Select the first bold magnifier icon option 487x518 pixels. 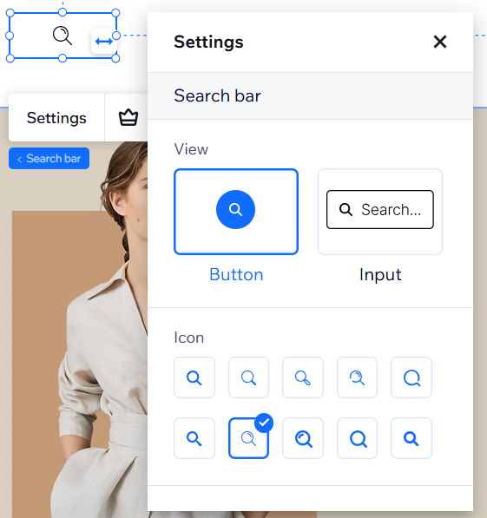pos(194,377)
